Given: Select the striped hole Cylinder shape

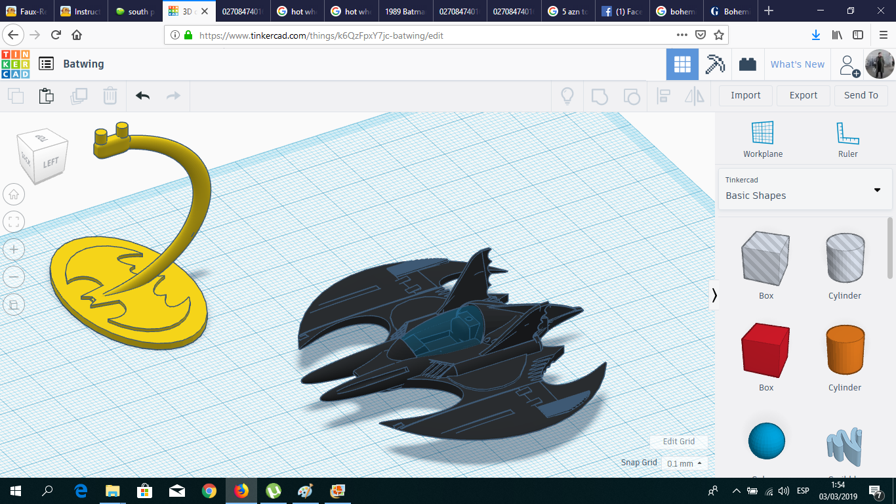Looking at the screenshot, I should 845,259.
